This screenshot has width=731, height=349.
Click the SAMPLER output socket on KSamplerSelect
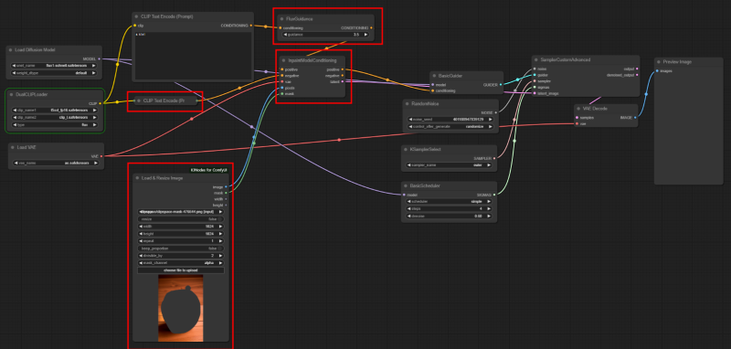[x=494, y=158]
